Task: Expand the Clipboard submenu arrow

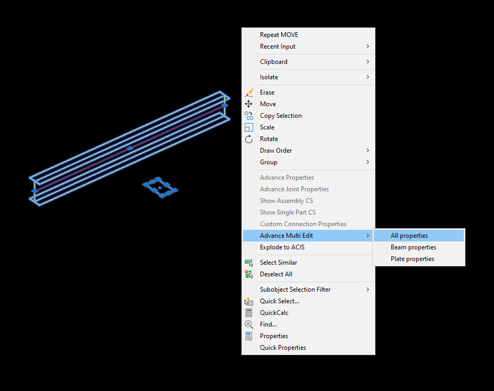Action: [x=367, y=62]
